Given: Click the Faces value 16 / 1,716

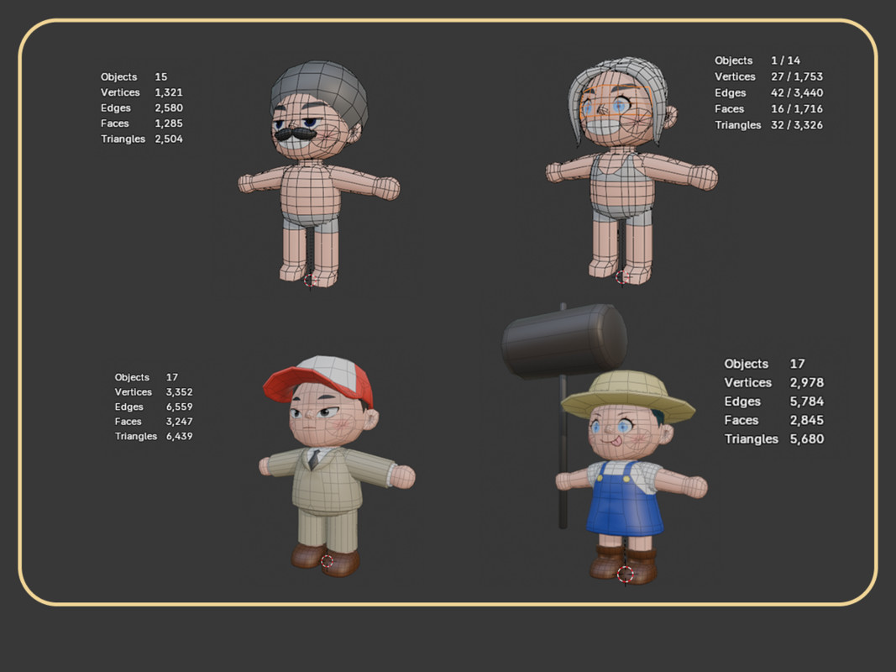Looking at the screenshot, I should pyautogui.click(x=797, y=108).
